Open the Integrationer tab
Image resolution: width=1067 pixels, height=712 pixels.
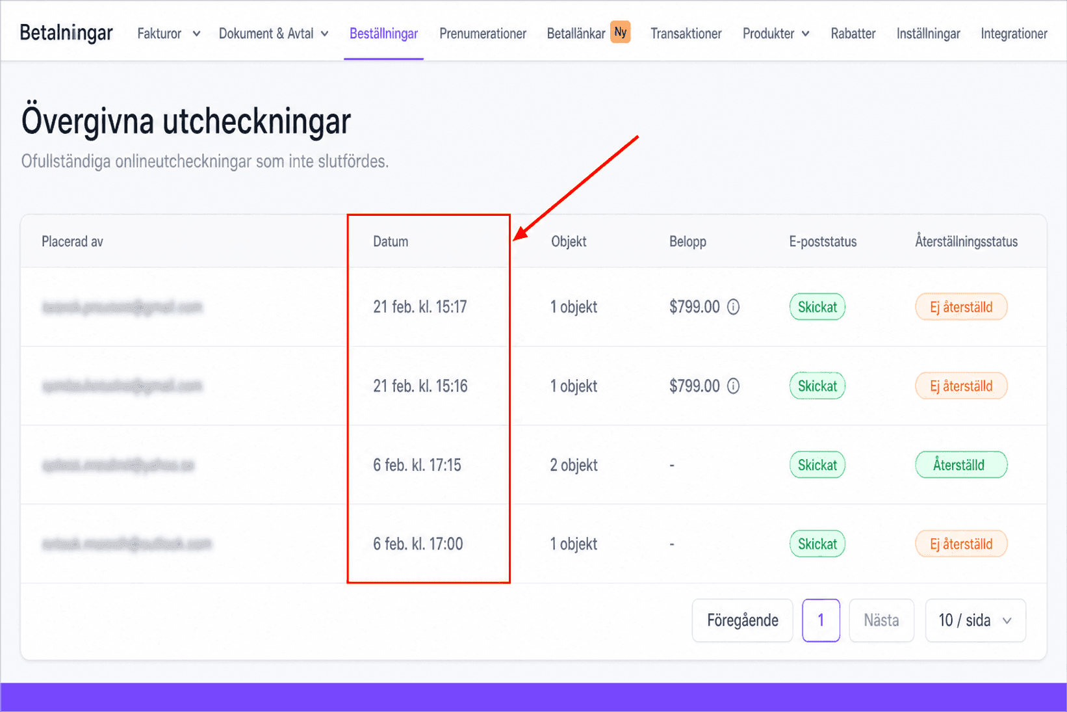click(x=1014, y=34)
